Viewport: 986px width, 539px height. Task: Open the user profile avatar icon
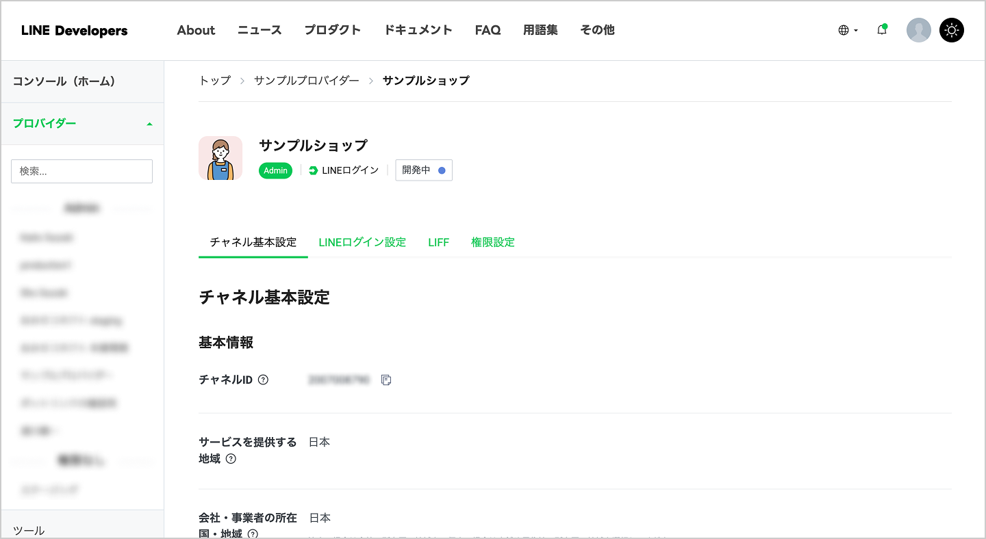tap(919, 29)
